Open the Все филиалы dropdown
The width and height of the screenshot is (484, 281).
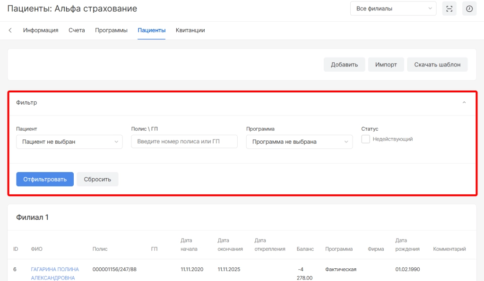click(393, 8)
